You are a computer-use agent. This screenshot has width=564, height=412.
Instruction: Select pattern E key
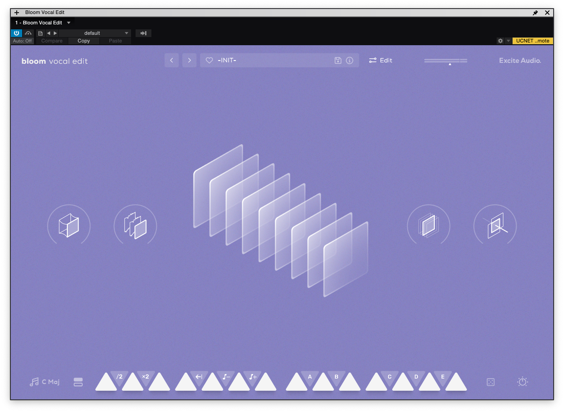click(443, 377)
